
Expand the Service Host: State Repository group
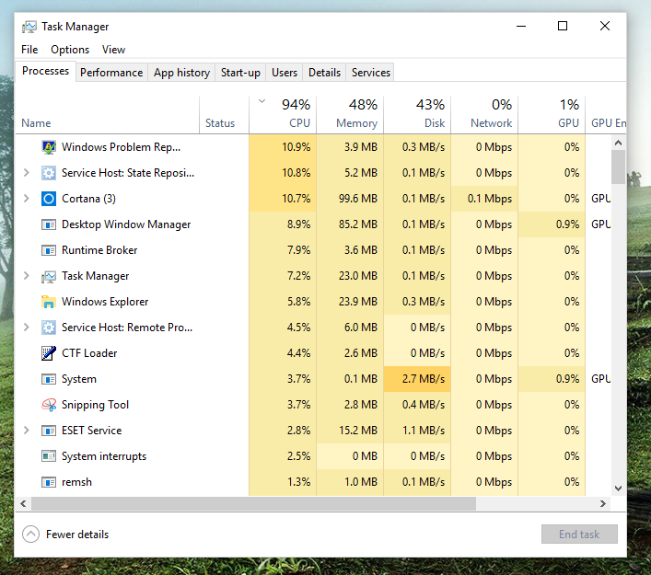pyautogui.click(x=27, y=173)
